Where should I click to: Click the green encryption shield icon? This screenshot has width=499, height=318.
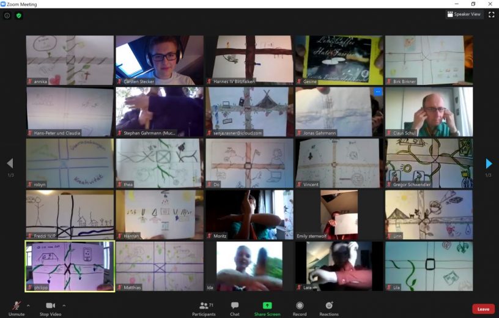(x=19, y=15)
